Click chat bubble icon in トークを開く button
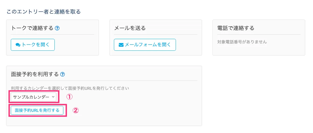Viewport: 313px width, 133px height. [x=18, y=45]
